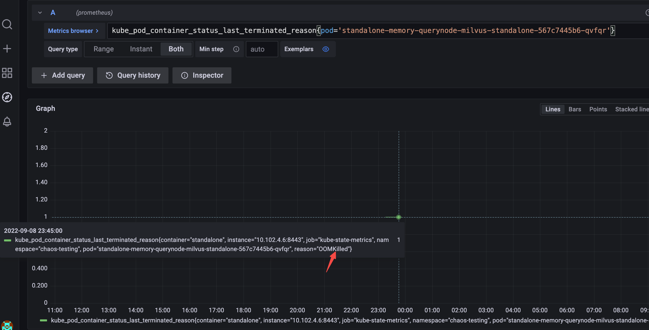Open the Search icon in sidebar
The width and height of the screenshot is (649, 330).
7,24
